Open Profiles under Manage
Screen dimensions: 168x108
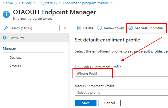(x=15, y=66)
